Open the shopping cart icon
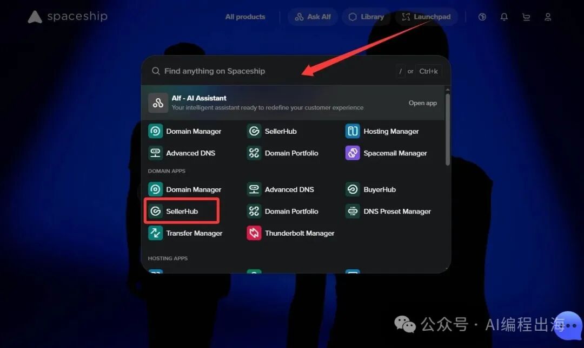 [x=526, y=17]
